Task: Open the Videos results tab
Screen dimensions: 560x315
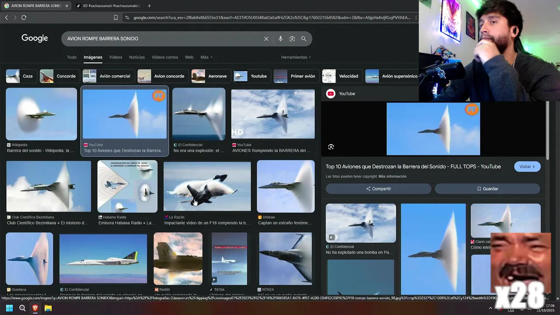Action: point(115,57)
